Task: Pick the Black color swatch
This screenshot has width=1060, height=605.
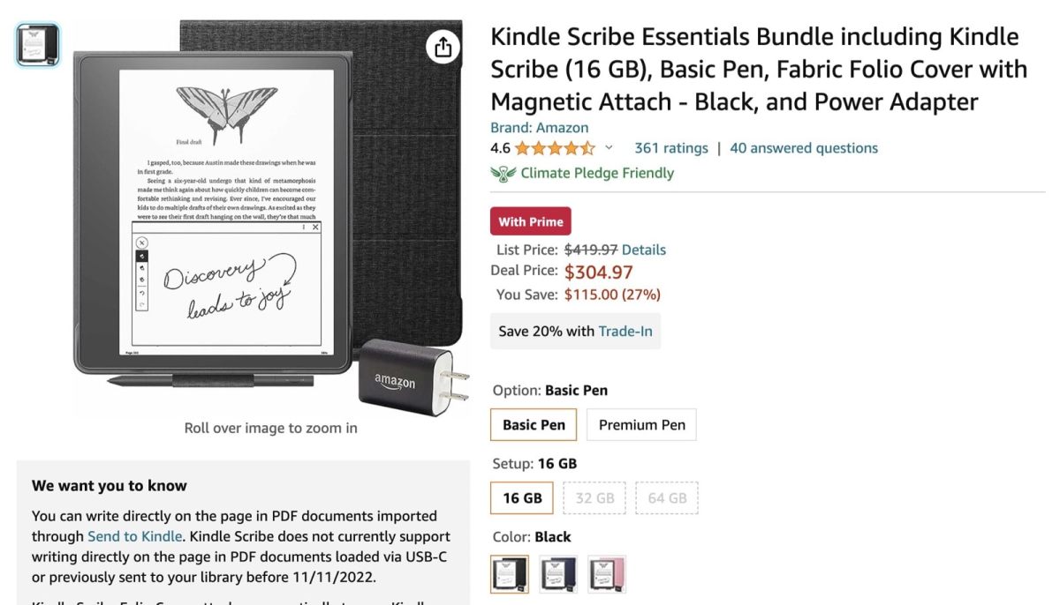Action: click(x=510, y=574)
